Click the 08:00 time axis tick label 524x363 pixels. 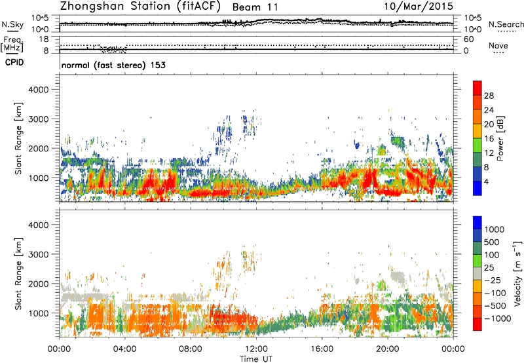click(x=191, y=349)
